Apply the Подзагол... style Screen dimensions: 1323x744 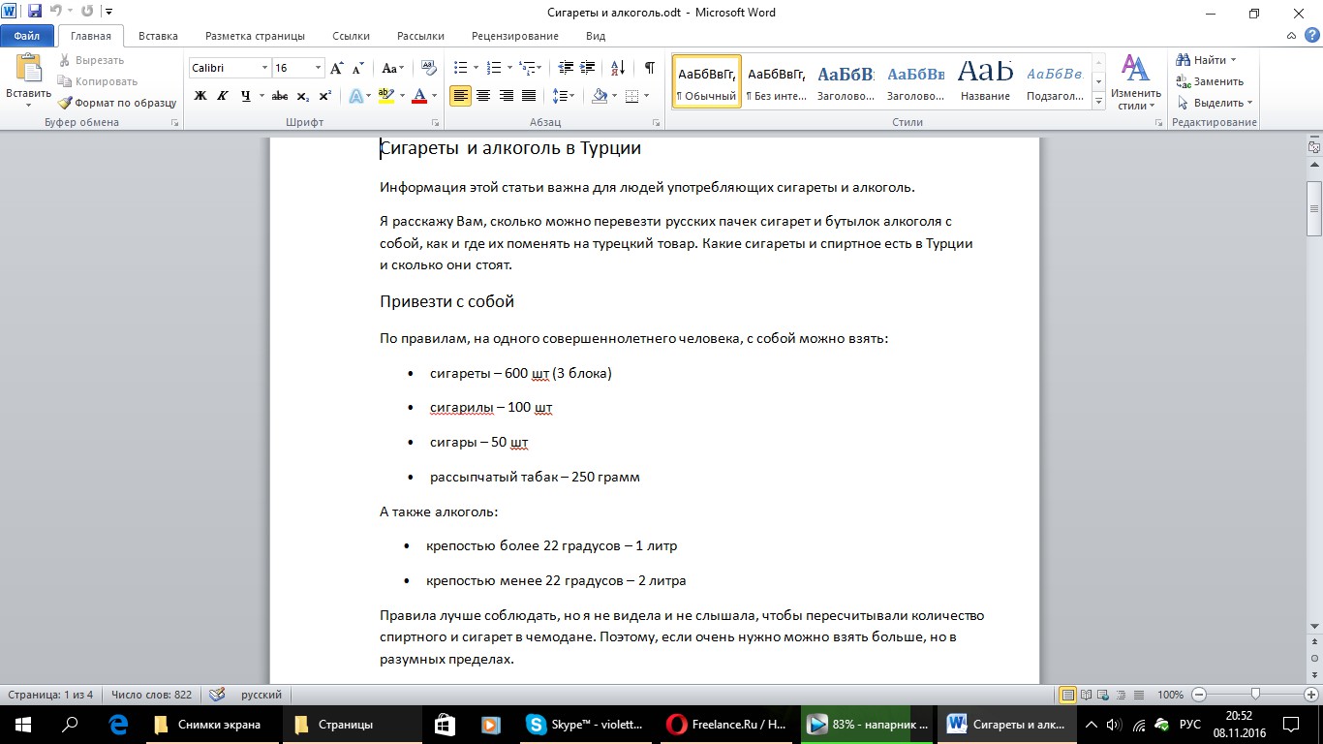[x=1056, y=81]
